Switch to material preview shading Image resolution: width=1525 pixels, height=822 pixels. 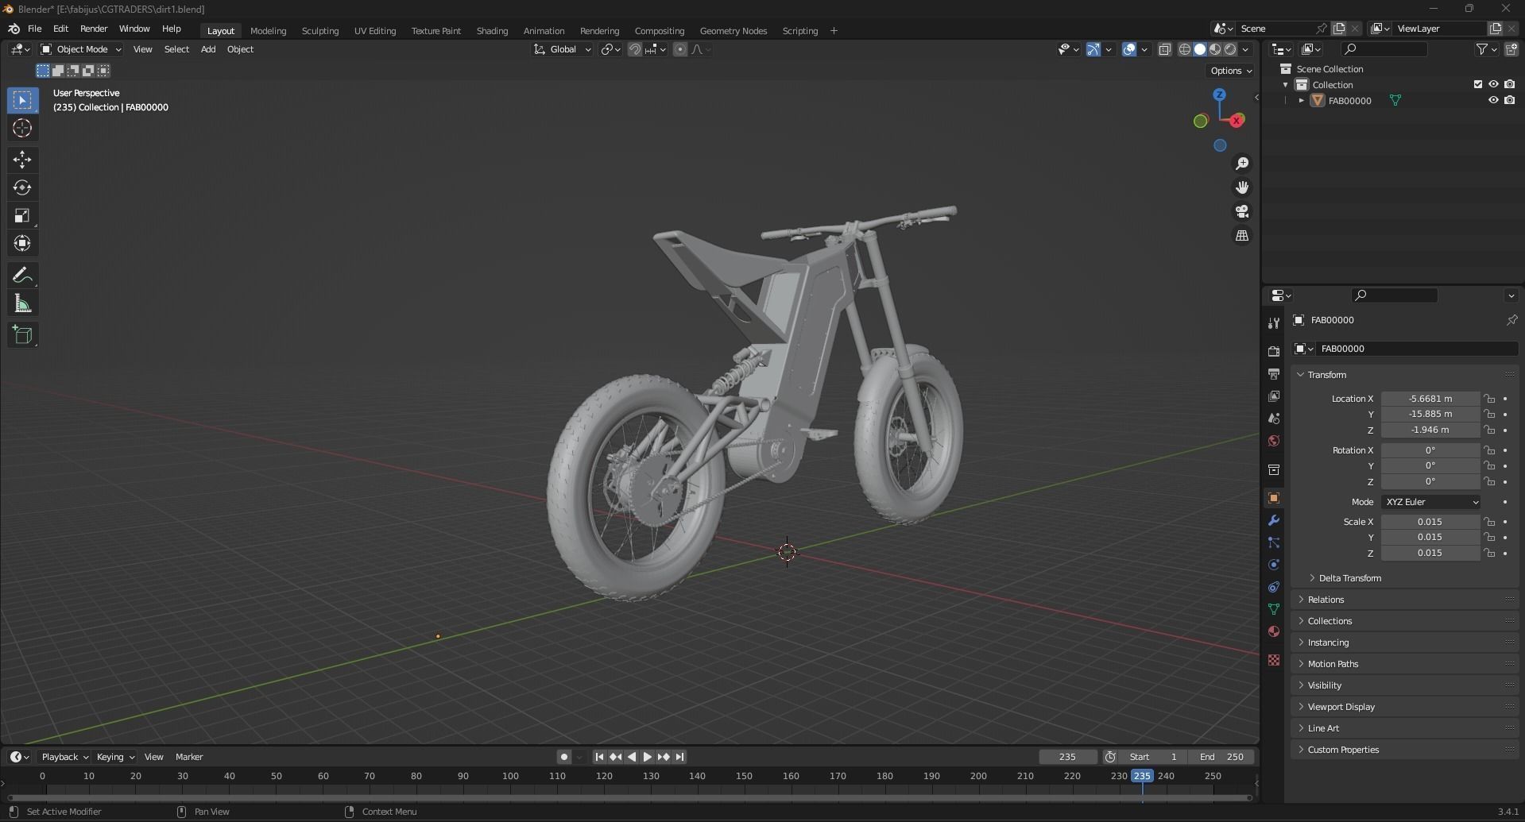point(1215,49)
